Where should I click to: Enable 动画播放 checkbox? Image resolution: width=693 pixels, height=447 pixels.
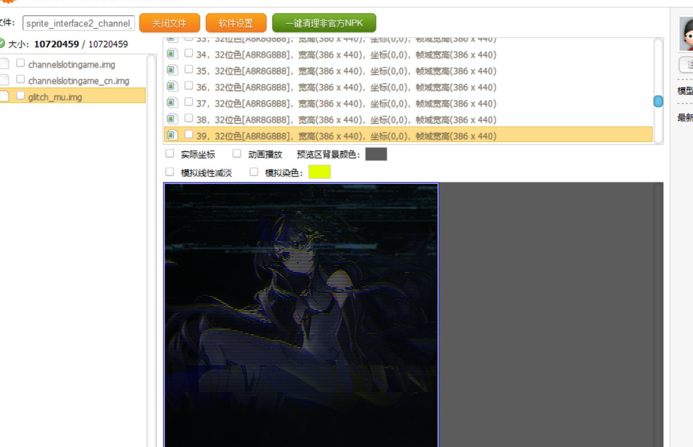coord(237,154)
